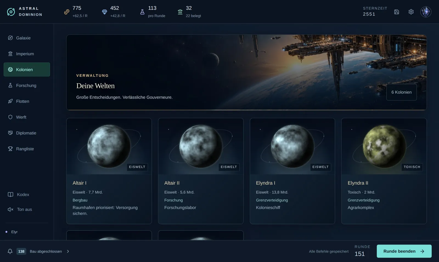Click 'Kolonieschiff' on Elyndra I card
Viewport: 439px width, 262px height.
pos(268,207)
